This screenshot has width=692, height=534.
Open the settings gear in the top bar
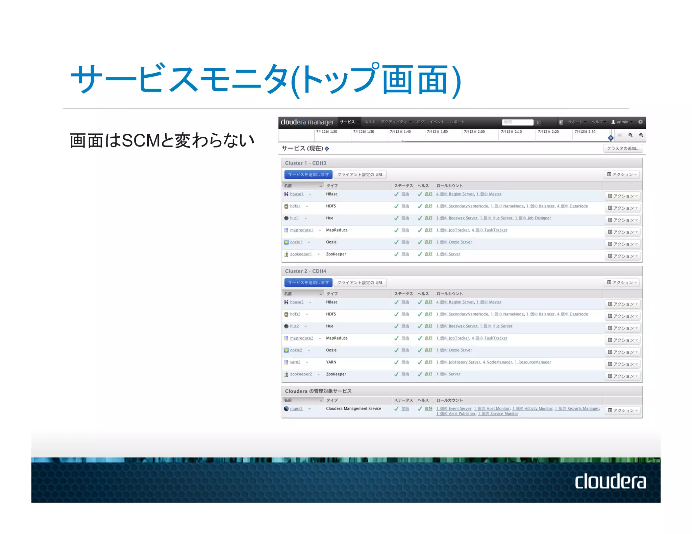click(x=640, y=122)
